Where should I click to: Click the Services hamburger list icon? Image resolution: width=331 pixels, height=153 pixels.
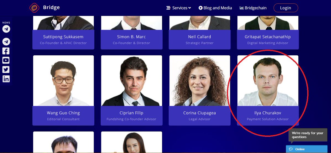click(168, 8)
